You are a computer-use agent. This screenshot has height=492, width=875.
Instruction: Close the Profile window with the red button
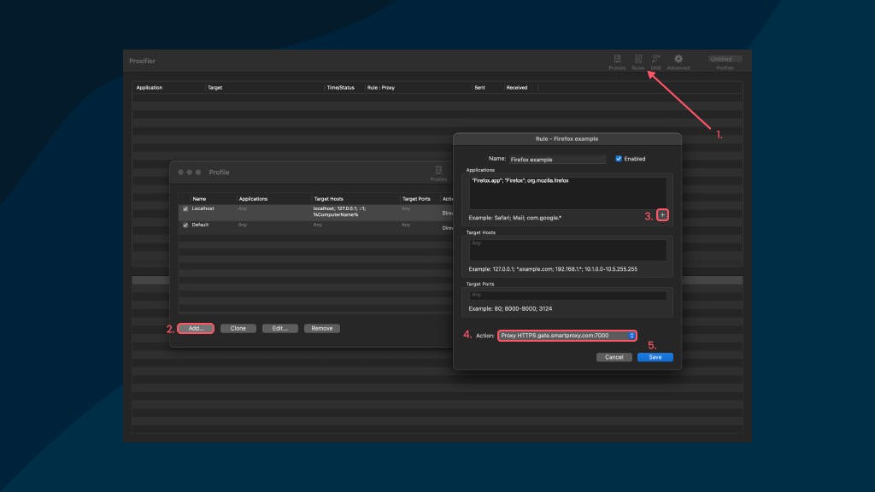pyautogui.click(x=181, y=173)
